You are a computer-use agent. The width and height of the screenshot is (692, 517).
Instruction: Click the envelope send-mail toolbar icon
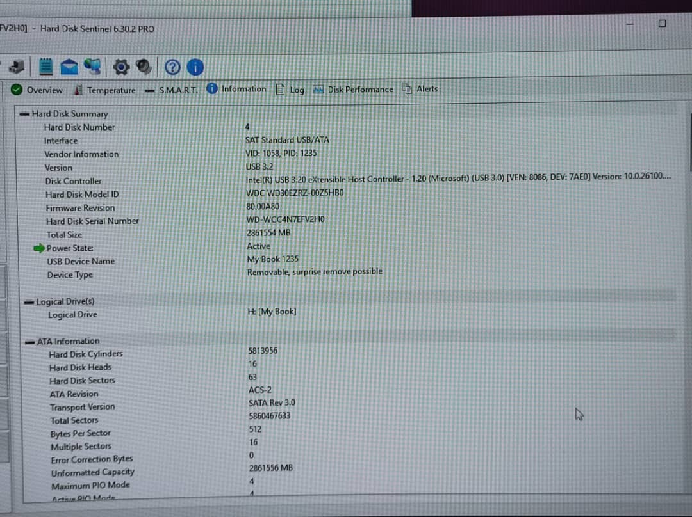pos(69,67)
